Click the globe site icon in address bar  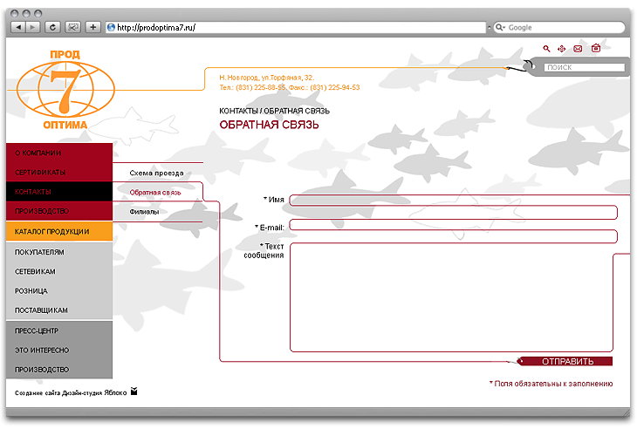coord(111,27)
